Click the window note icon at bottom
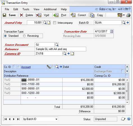 pos(123,119)
